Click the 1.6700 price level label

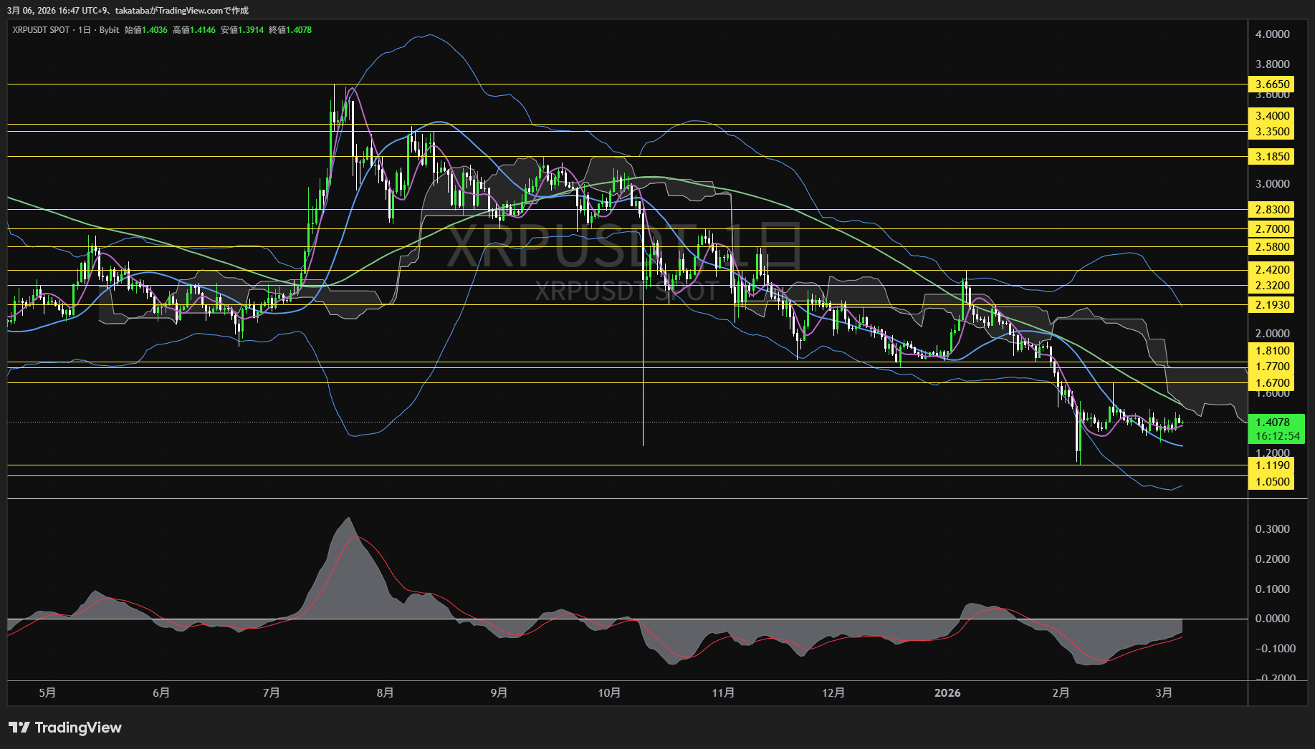[x=1271, y=383]
